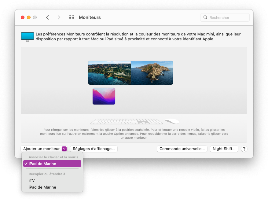Open help with the question mark button
268x199 pixels.
244,149
